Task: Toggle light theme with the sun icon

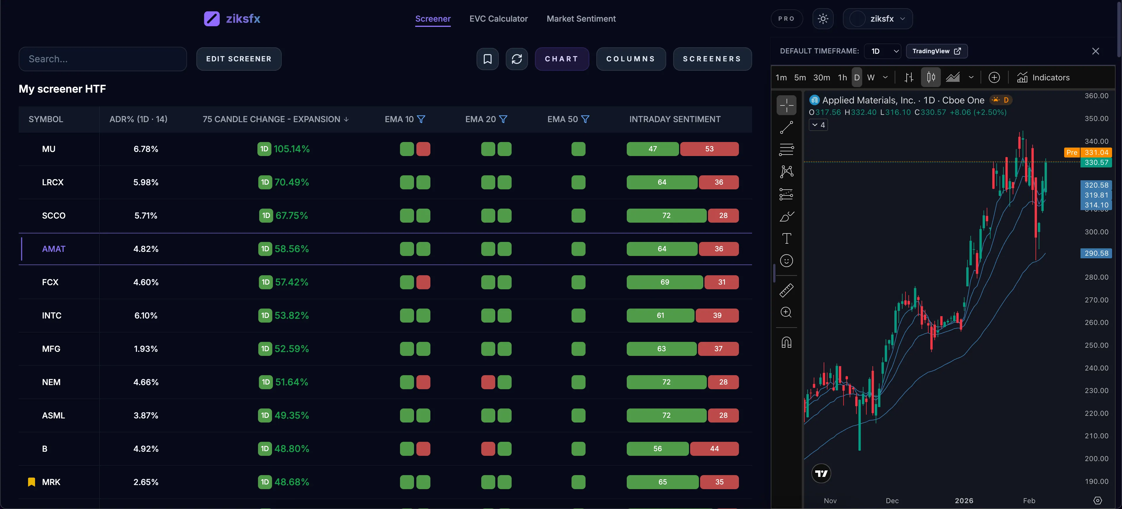Action: 823,18
